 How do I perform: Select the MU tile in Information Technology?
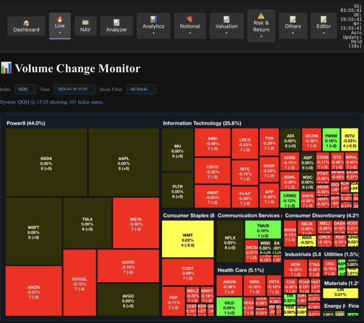(177, 150)
